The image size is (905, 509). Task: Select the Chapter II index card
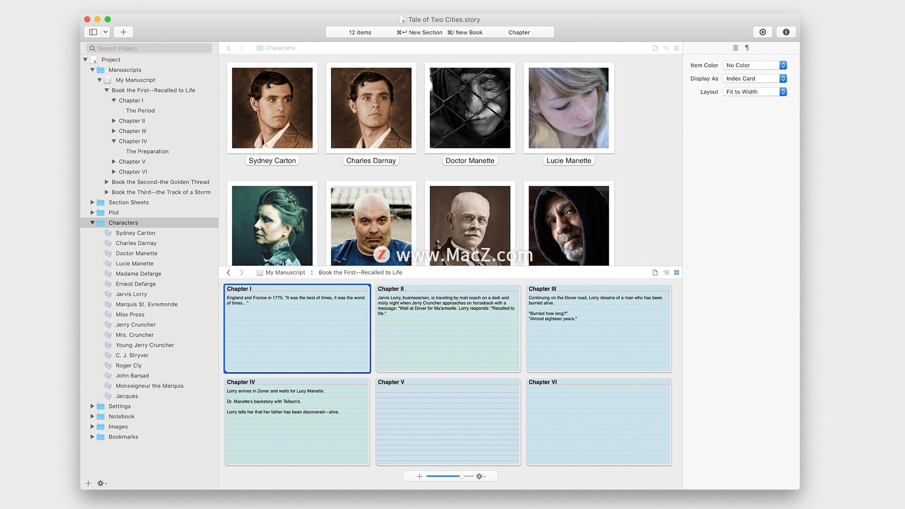tap(448, 328)
